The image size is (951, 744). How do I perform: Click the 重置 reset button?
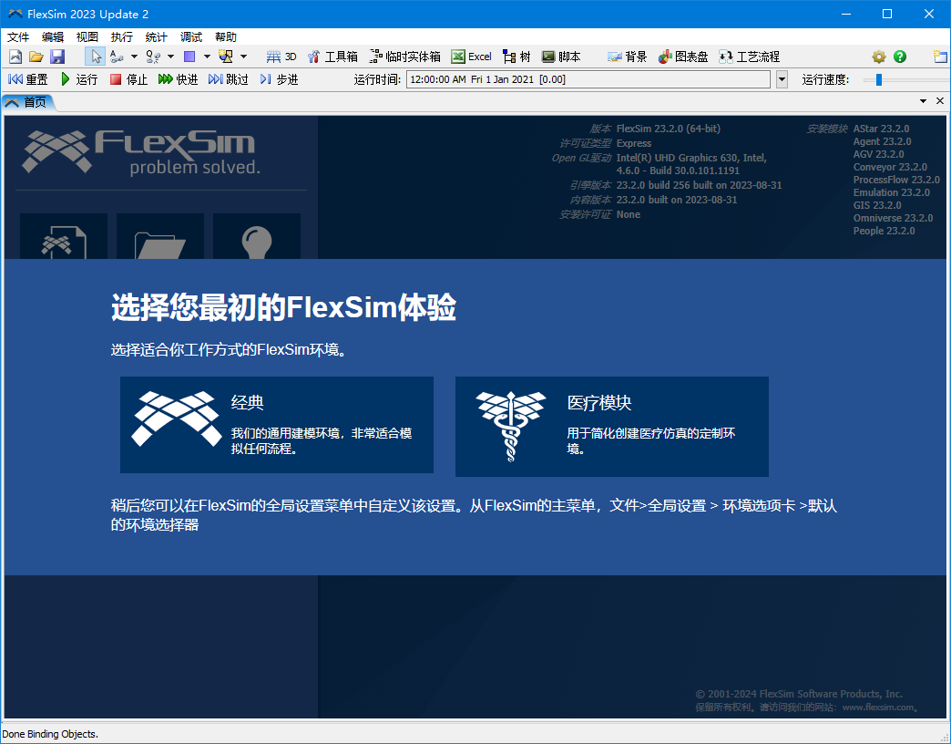coord(28,79)
